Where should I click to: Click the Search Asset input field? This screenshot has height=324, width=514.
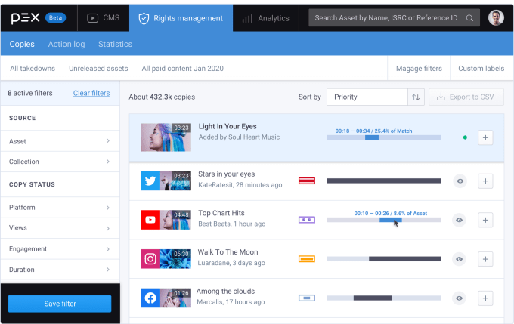click(387, 18)
